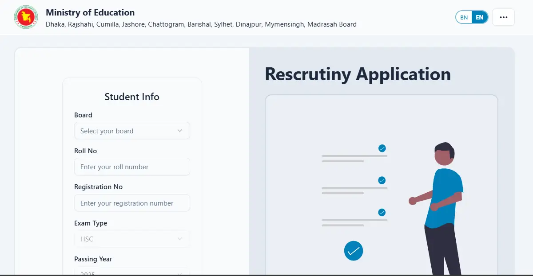Click the Bangladesh government logo emblem
This screenshot has width=533, height=276.
26,17
